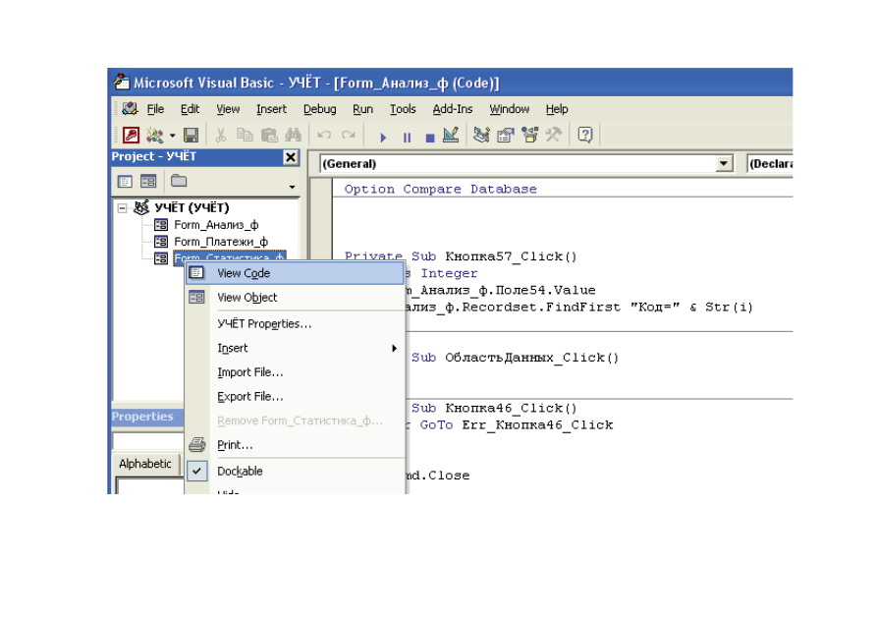This screenshot has width=877, height=618.
Task: Open the Project pane toolbar options arrow
Action: (x=292, y=187)
